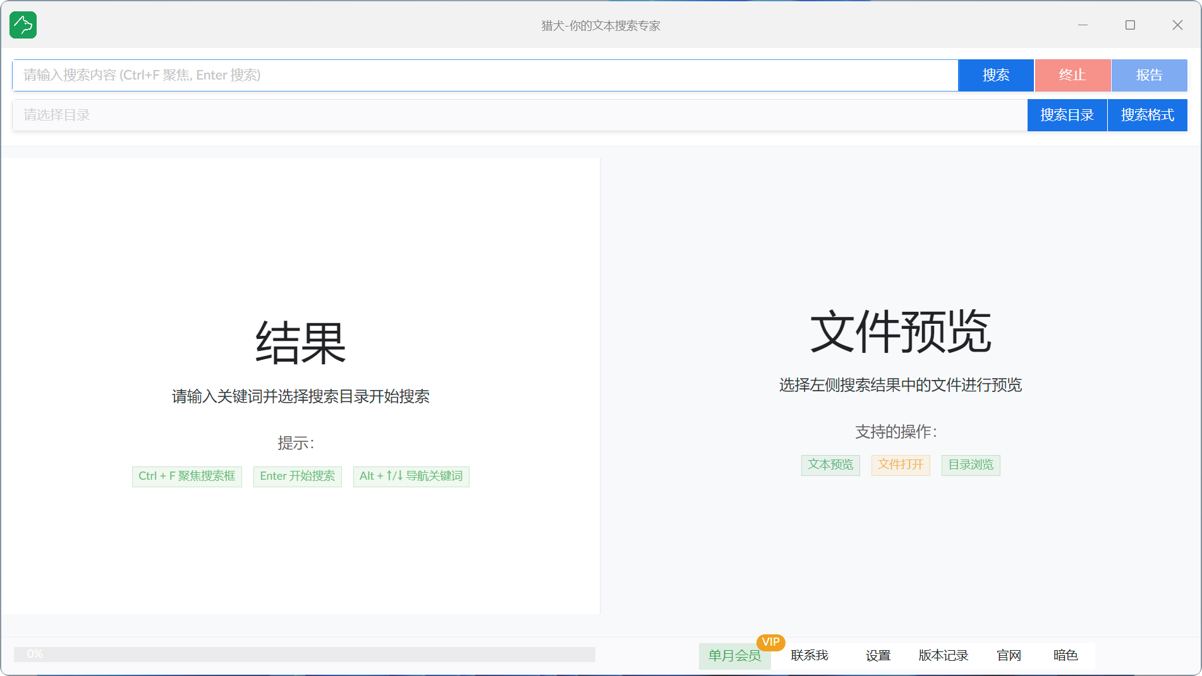This screenshot has width=1202, height=676.
Task: Click the orange VIP badge
Action: tap(770, 642)
